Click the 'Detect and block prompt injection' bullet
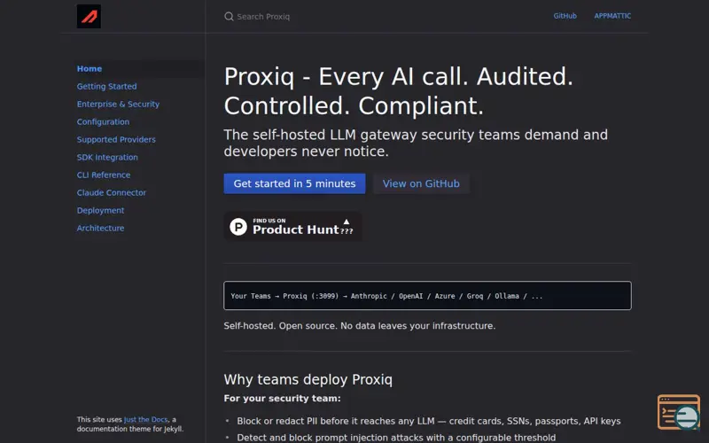 coord(396,438)
